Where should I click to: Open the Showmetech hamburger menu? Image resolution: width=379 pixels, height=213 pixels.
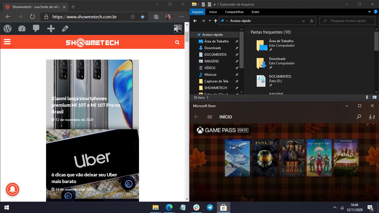tap(7, 42)
